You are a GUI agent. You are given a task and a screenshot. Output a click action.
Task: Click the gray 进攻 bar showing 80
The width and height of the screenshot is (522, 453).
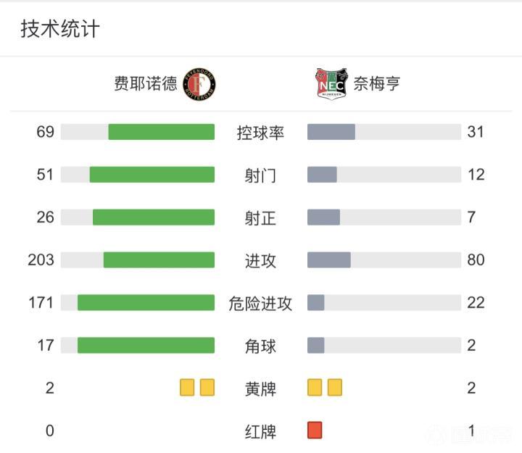tap(329, 260)
